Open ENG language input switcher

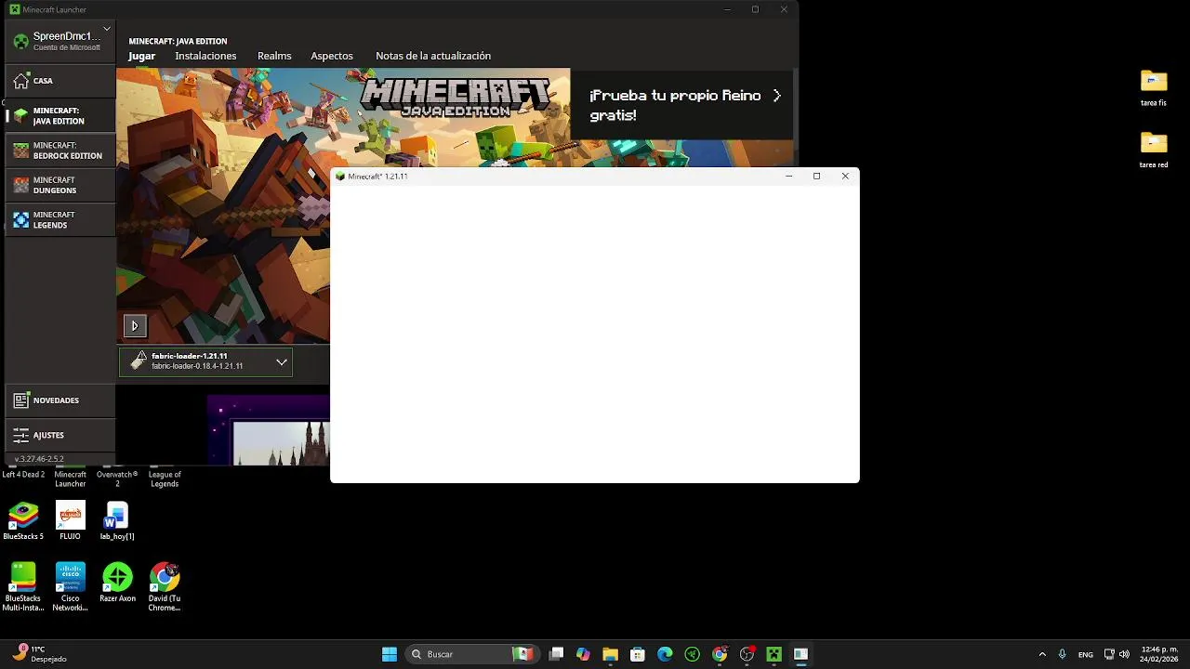pos(1086,654)
